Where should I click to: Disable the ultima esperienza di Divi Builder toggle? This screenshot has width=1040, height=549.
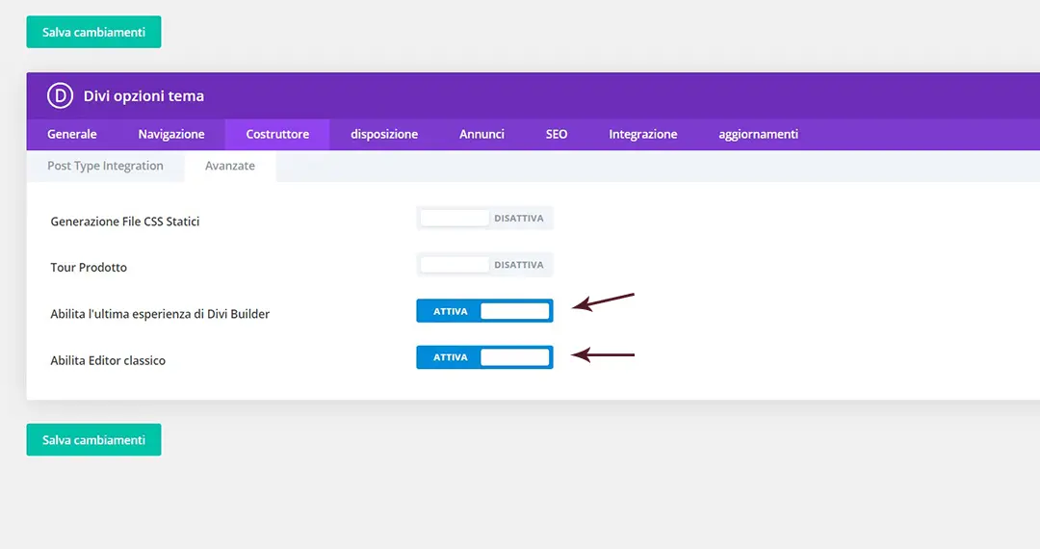[484, 311]
